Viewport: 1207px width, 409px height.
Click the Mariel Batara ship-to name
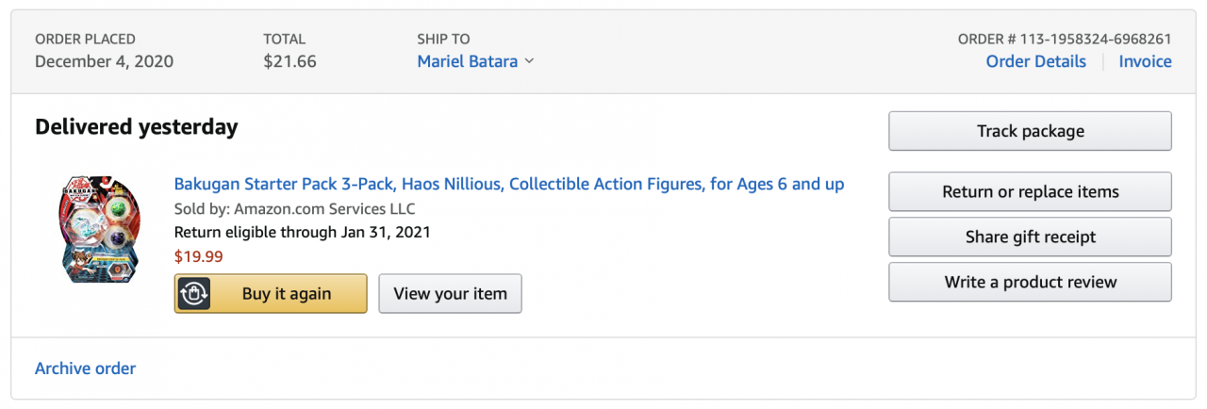click(467, 61)
